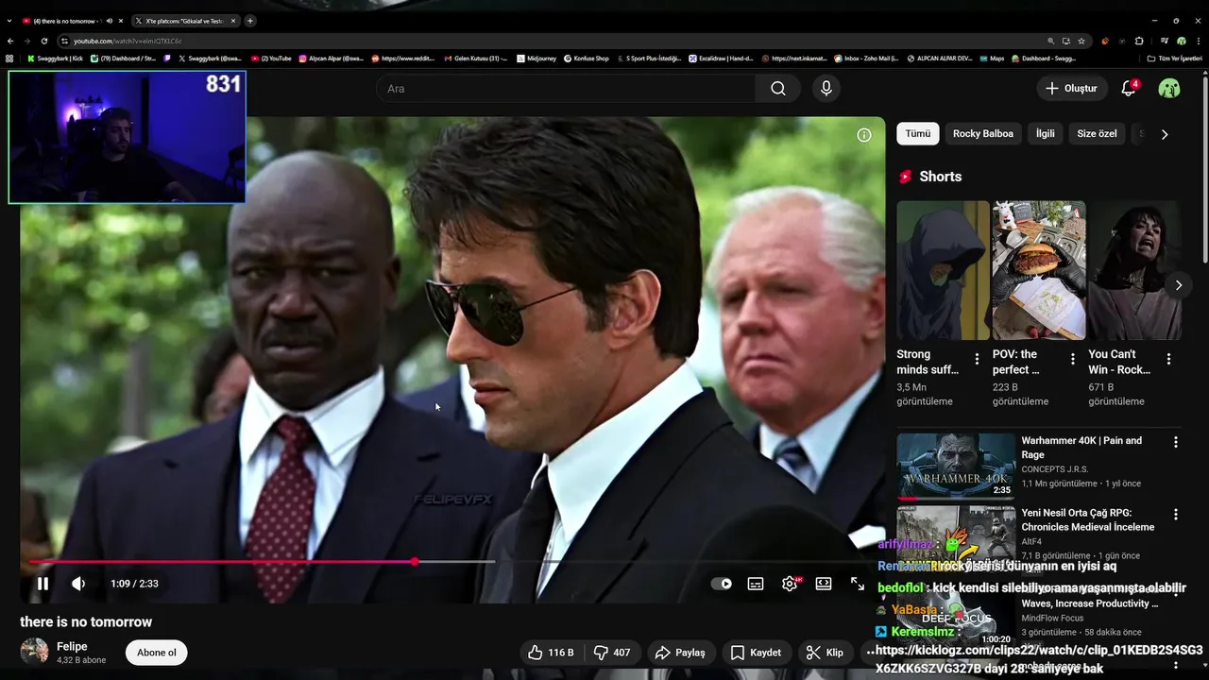Image resolution: width=1209 pixels, height=680 pixels.
Task: Open the apps grid in bookmarks bar
Action: [x=9, y=59]
